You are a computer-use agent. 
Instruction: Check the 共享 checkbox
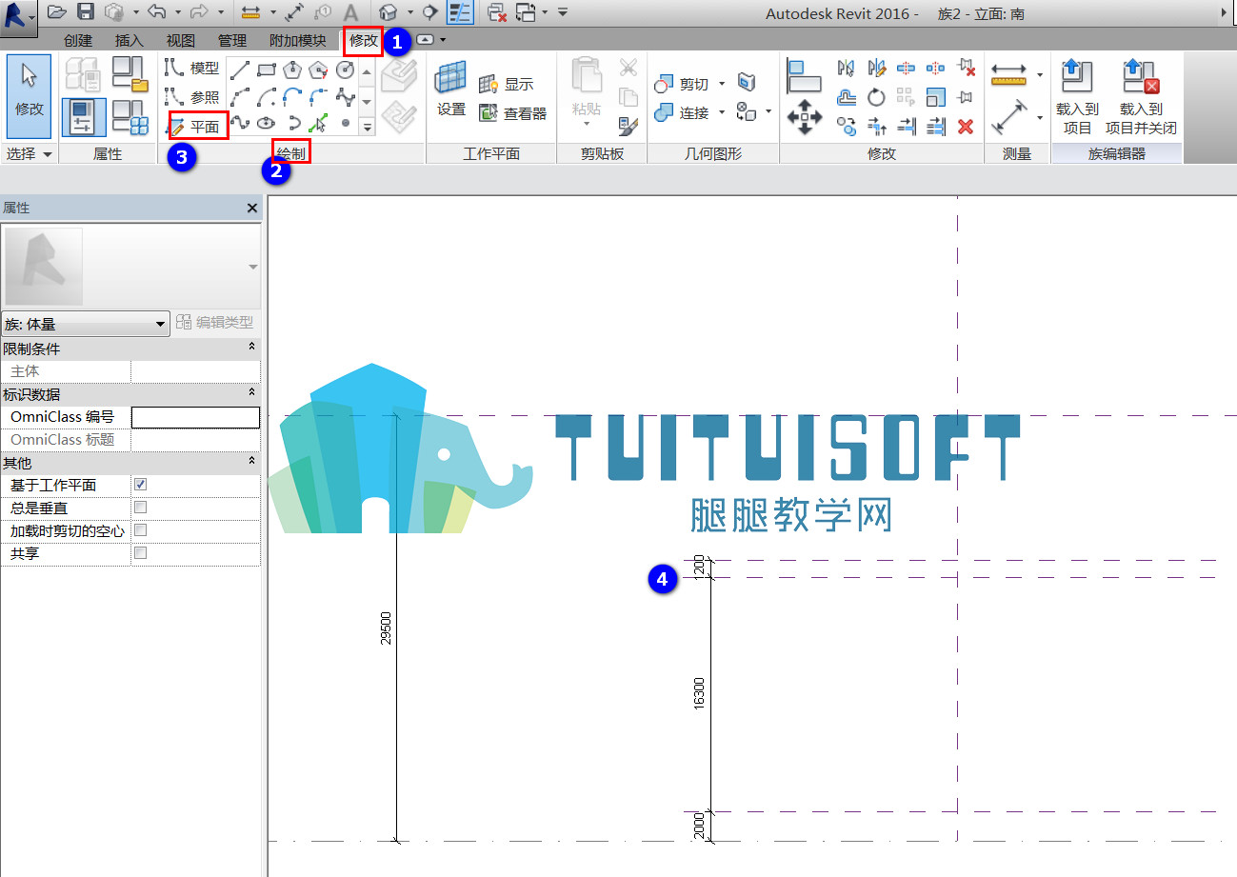click(x=140, y=553)
